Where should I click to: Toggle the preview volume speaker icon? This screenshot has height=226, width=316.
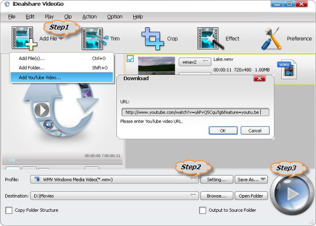(x=48, y=125)
